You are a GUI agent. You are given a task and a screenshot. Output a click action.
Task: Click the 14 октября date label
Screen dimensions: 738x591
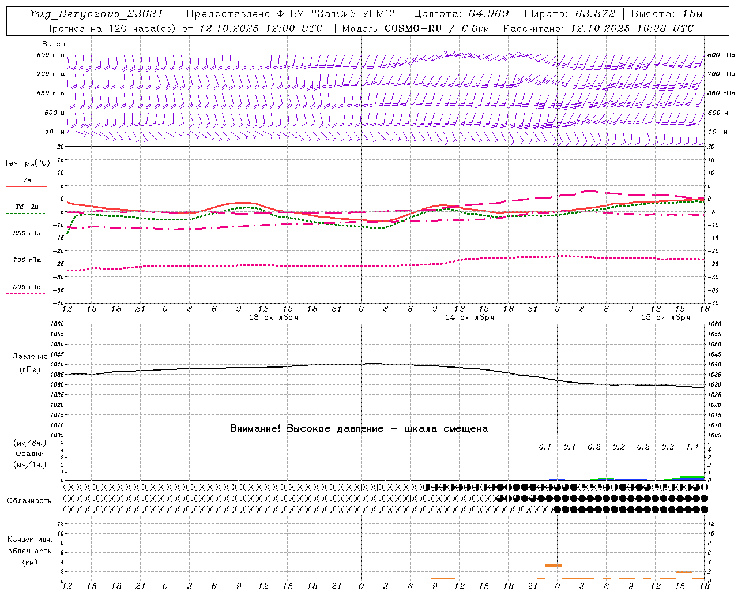(x=469, y=317)
